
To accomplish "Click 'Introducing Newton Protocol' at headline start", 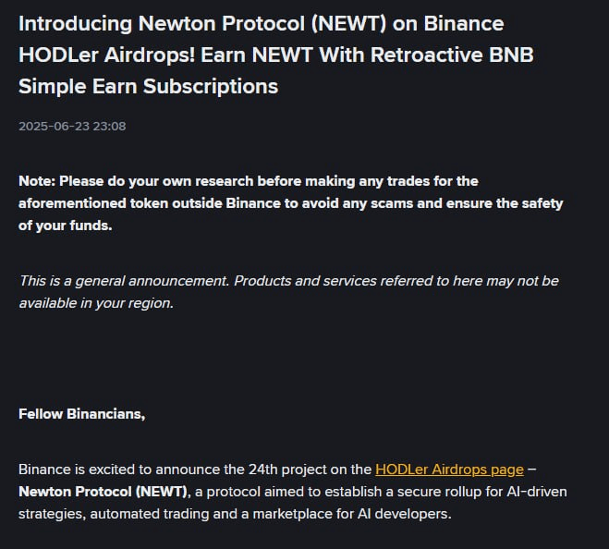I will click(162, 23).
